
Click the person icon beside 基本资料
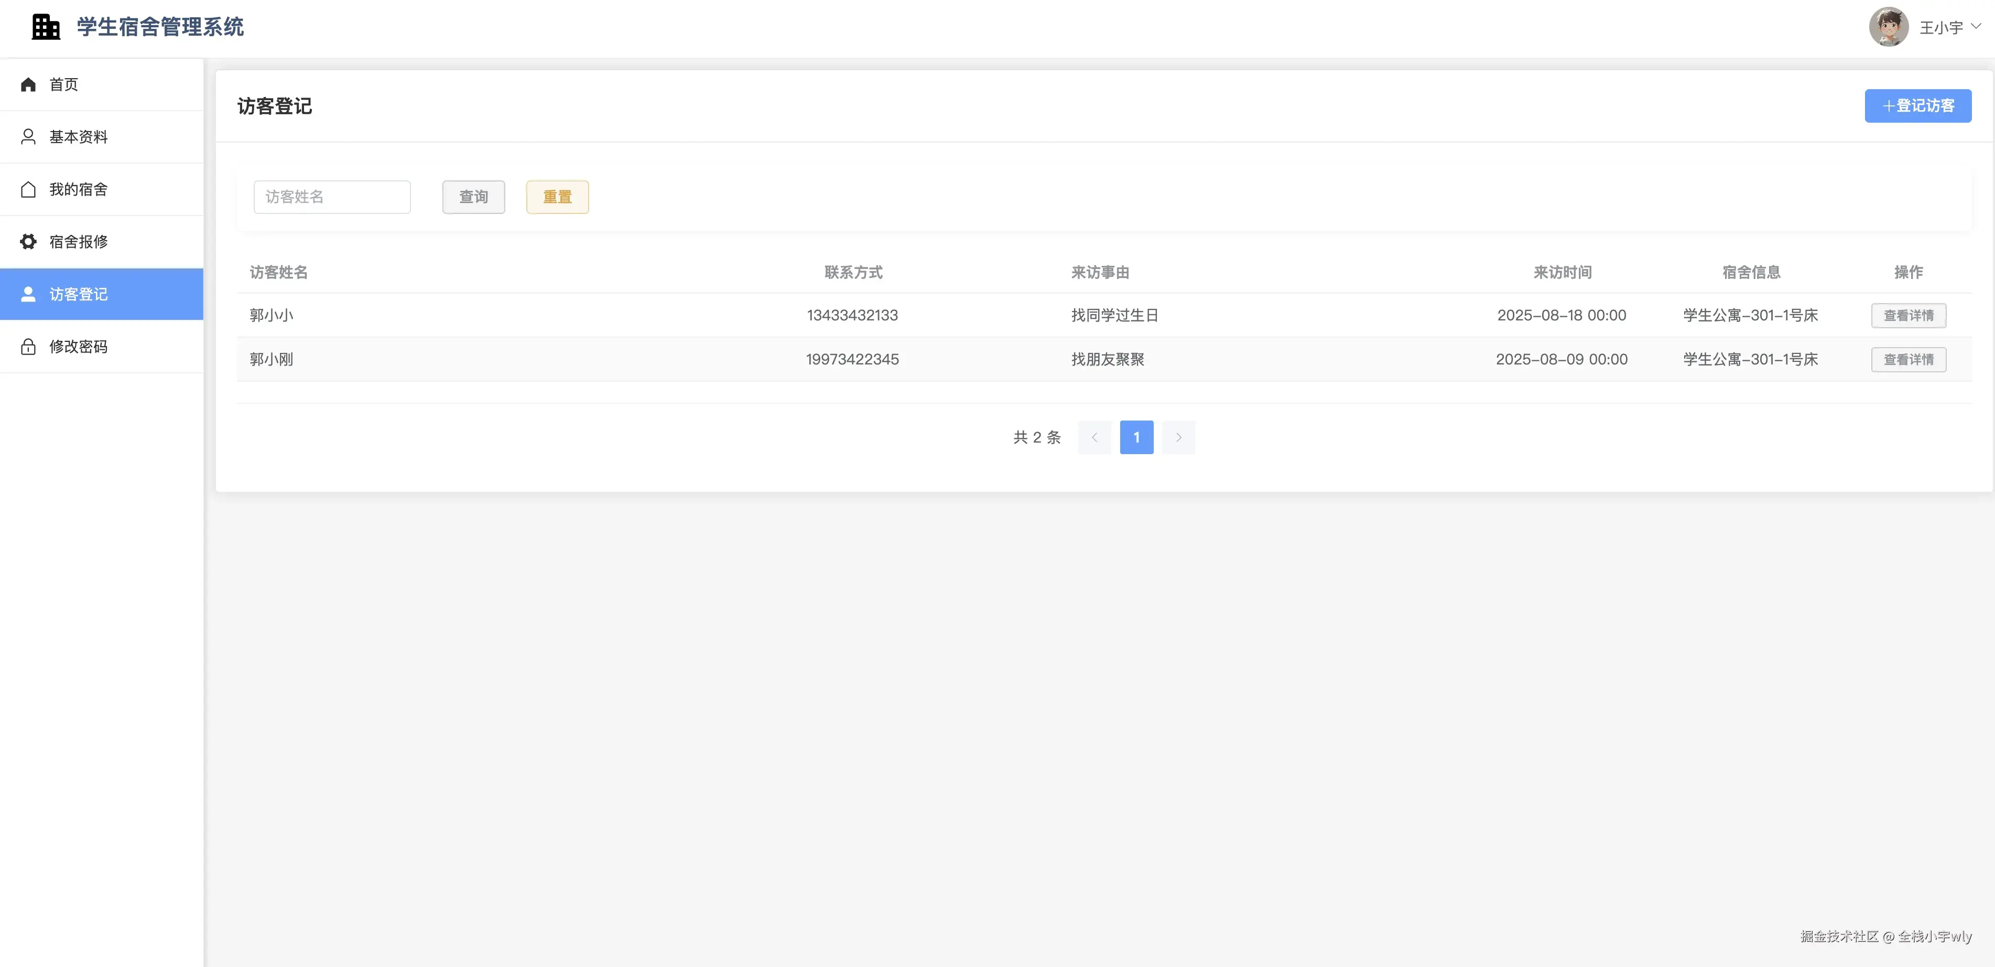(x=29, y=137)
